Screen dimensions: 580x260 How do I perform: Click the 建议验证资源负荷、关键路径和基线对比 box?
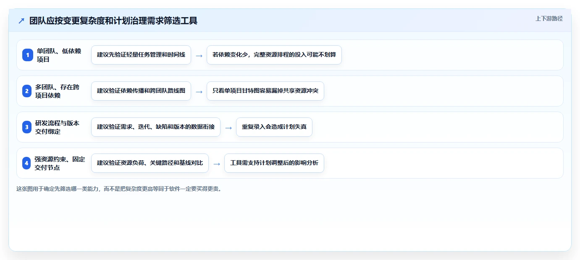(x=150, y=163)
